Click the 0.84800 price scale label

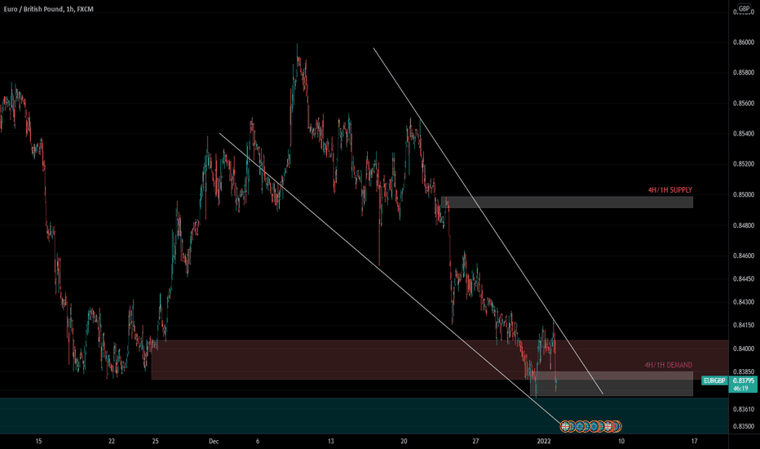point(744,225)
